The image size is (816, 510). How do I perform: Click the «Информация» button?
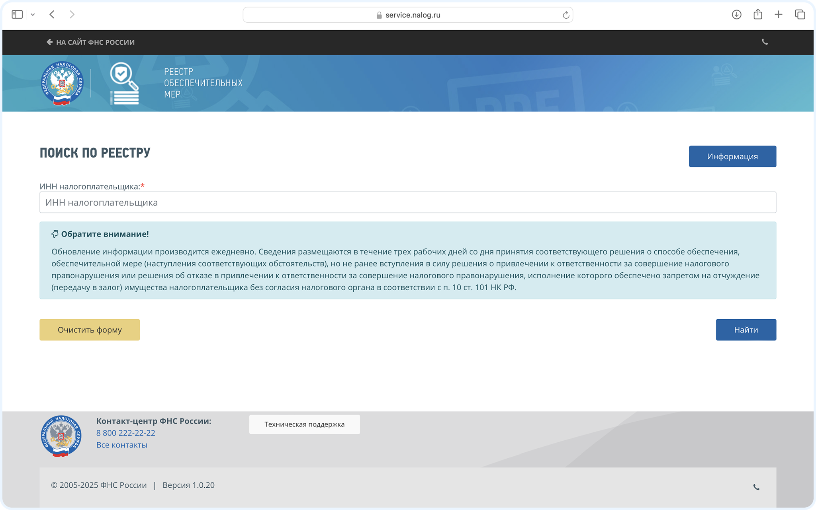(x=732, y=156)
